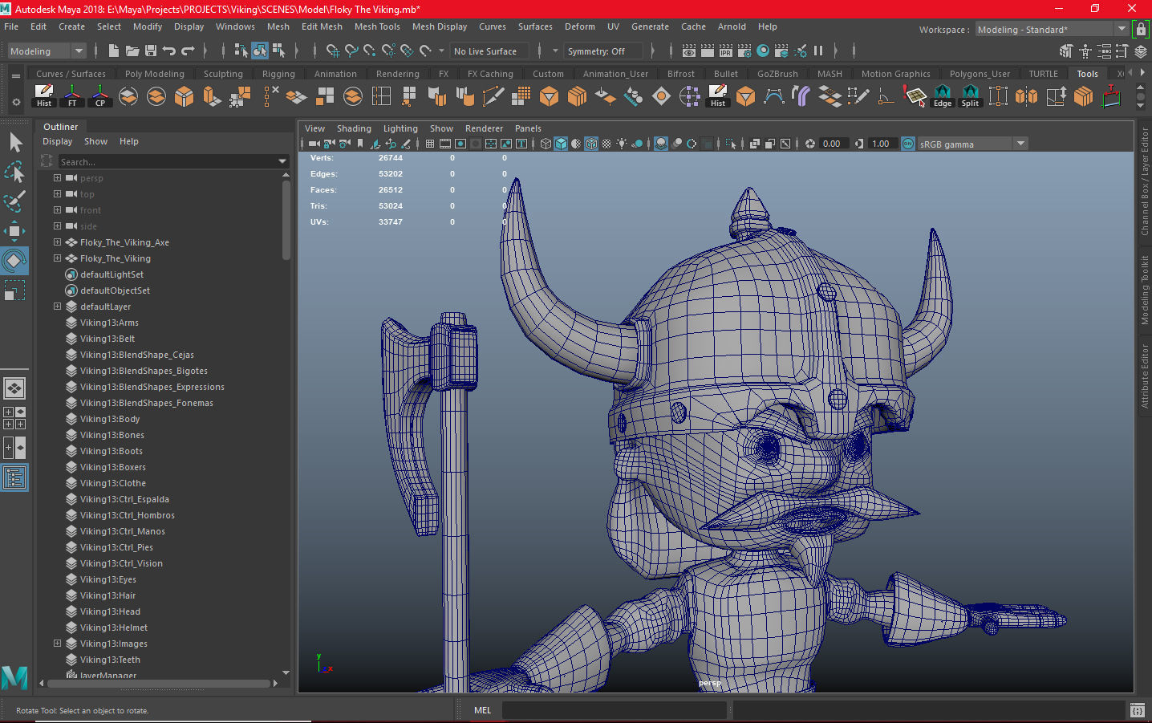Open the Modeling menu set dropdown
Image resolution: width=1152 pixels, height=723 pixels.
pyautogui.click(x=47, y=51)
